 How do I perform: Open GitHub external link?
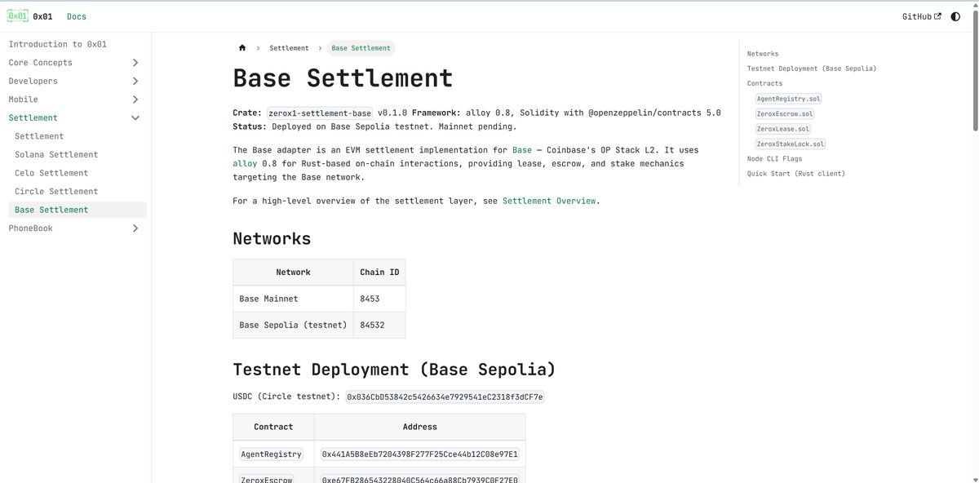(921, 16)
